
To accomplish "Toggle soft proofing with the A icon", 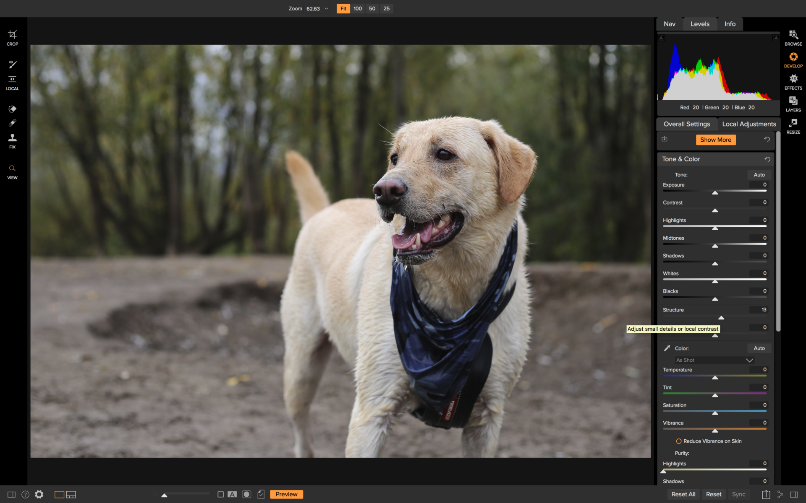I will (233, 494).
